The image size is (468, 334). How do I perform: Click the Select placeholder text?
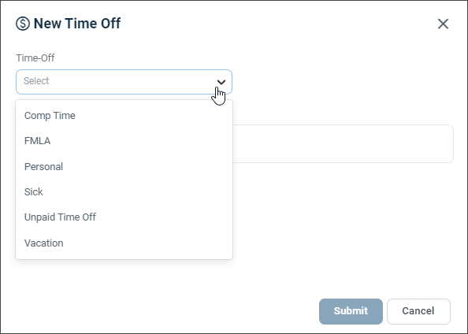tap(36, 81)
